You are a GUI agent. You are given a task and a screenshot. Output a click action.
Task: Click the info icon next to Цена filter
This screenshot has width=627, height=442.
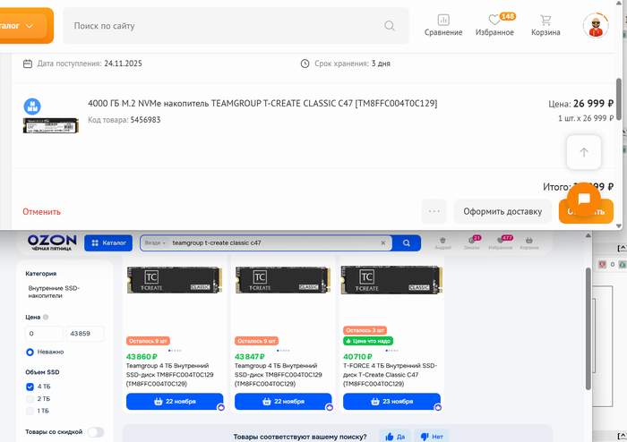pyautogui.click(x=46, y=317)
